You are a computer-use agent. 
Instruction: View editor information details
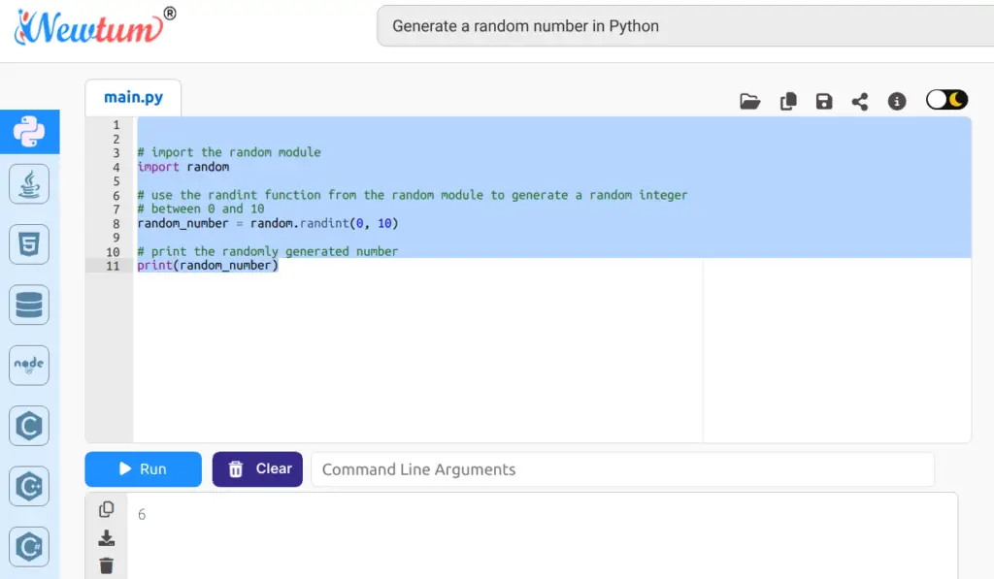[x=896, y=100]
